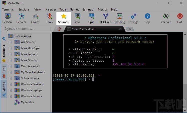Screen dimensions: 187x113
Task: Click the Windows Desktops flag folder icon
Action: pyautogui.click(x=17, y=84)
